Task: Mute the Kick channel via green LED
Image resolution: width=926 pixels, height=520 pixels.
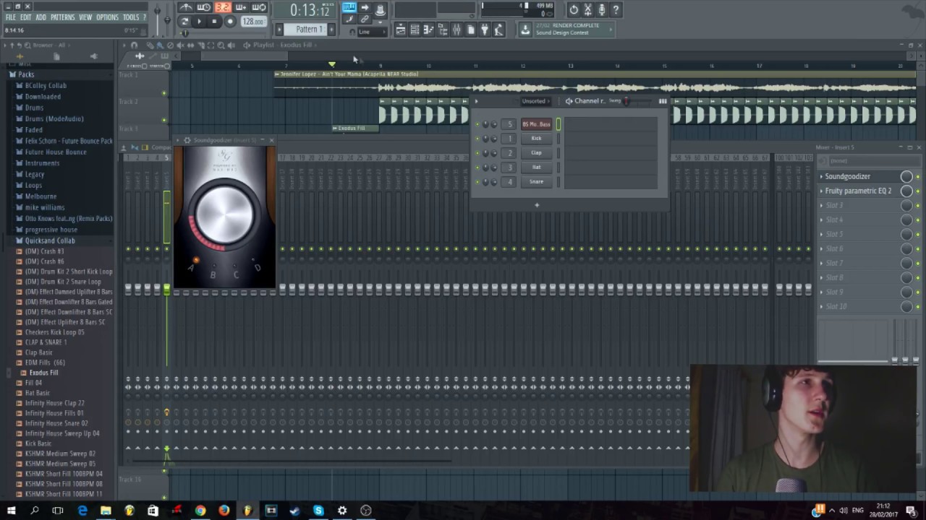Action: click(477, 139)
